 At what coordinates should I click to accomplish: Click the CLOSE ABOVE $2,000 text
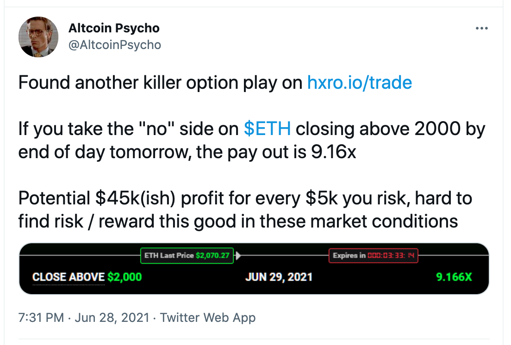[x=87, y=277]
